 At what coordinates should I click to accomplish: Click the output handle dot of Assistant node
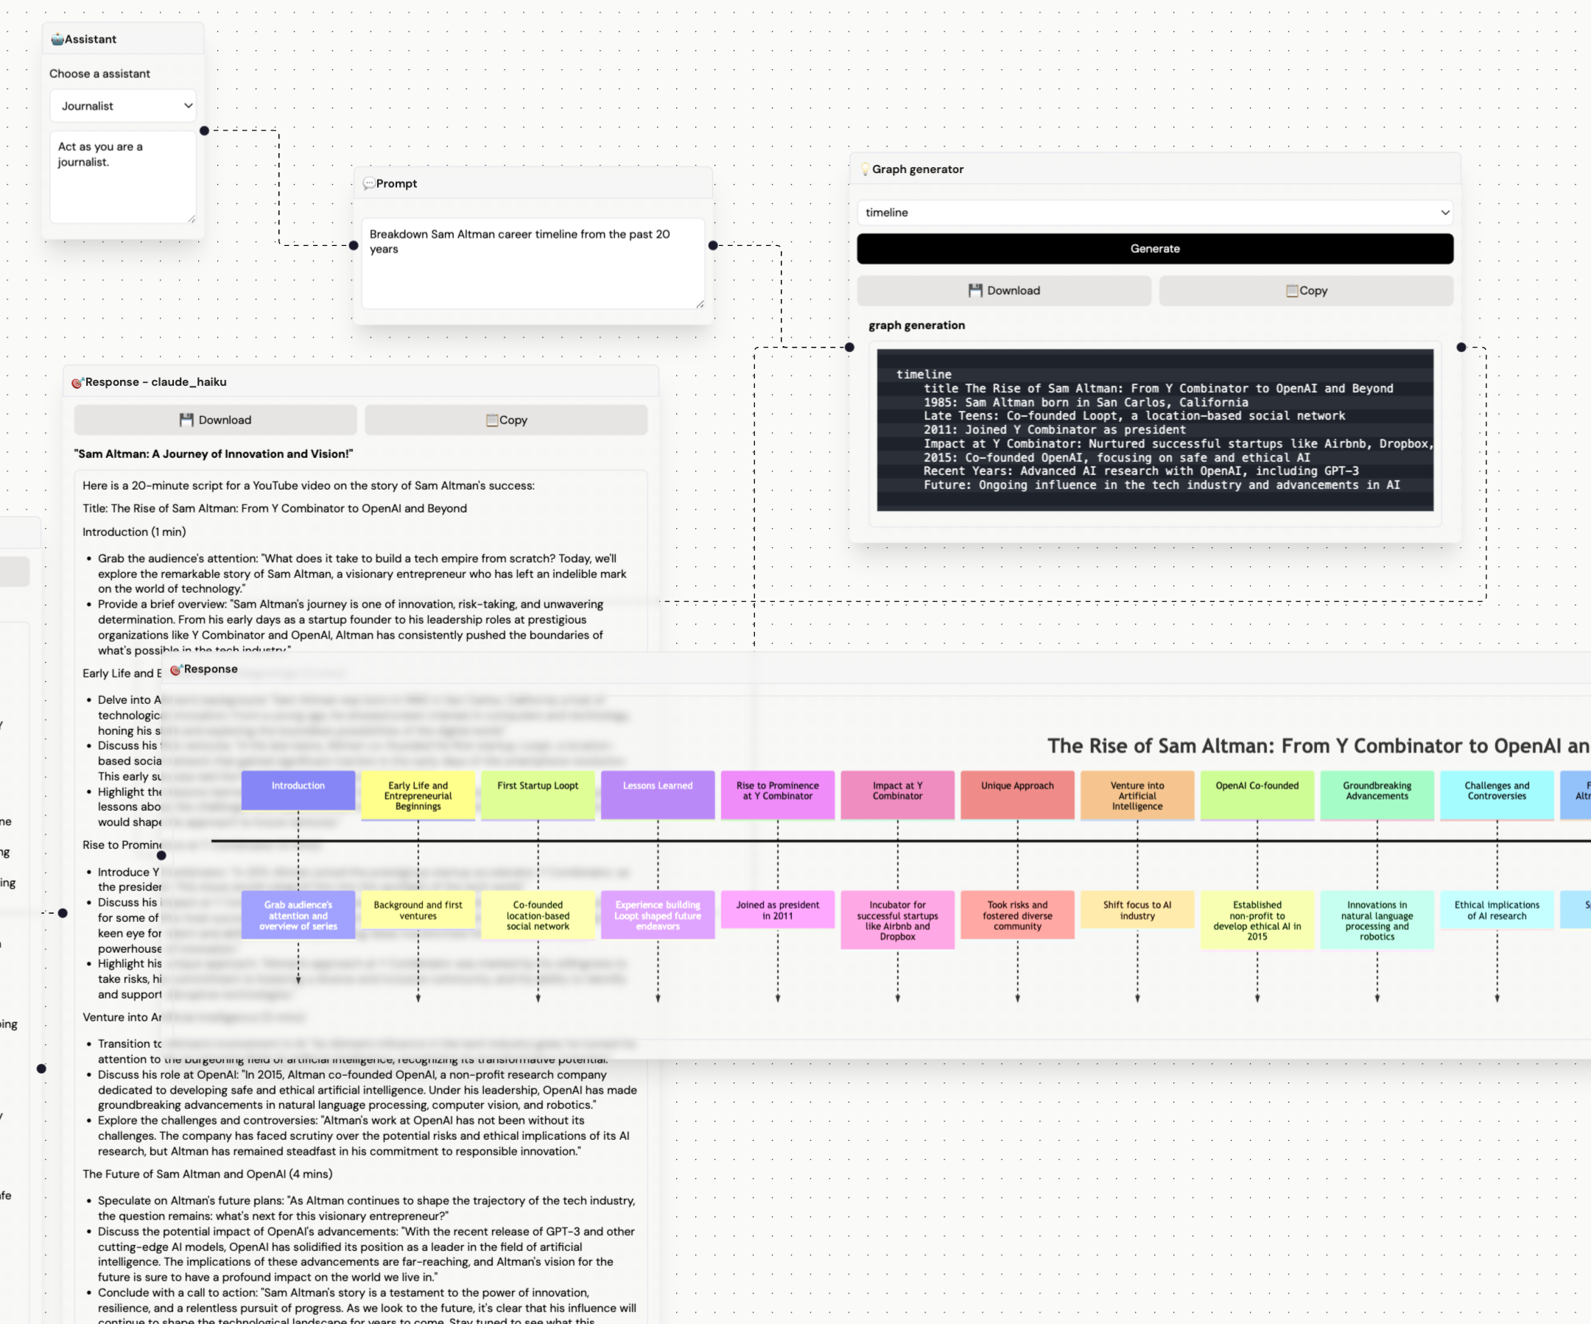tap(204, 130)
